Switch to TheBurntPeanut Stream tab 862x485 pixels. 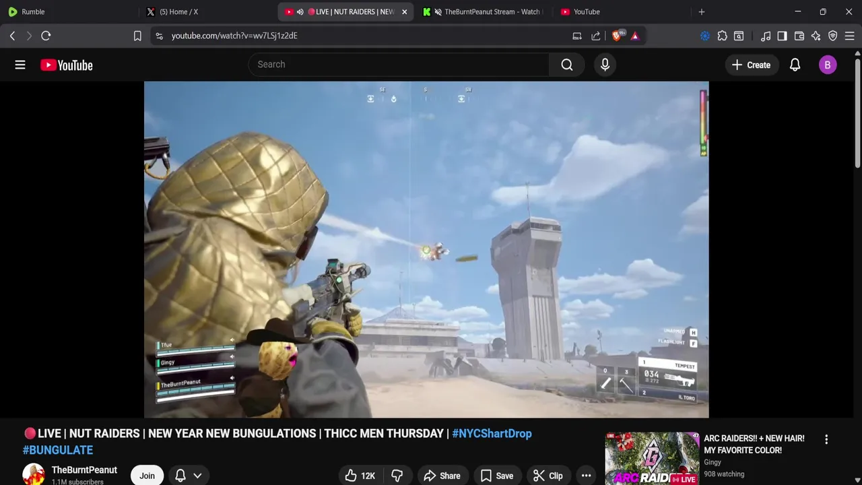484,11
